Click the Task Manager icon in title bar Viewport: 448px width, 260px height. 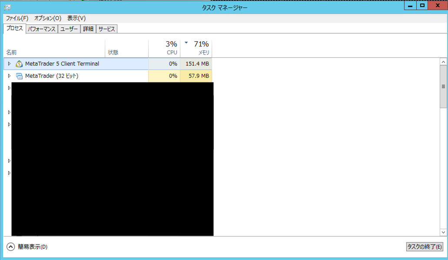point(7,7)
